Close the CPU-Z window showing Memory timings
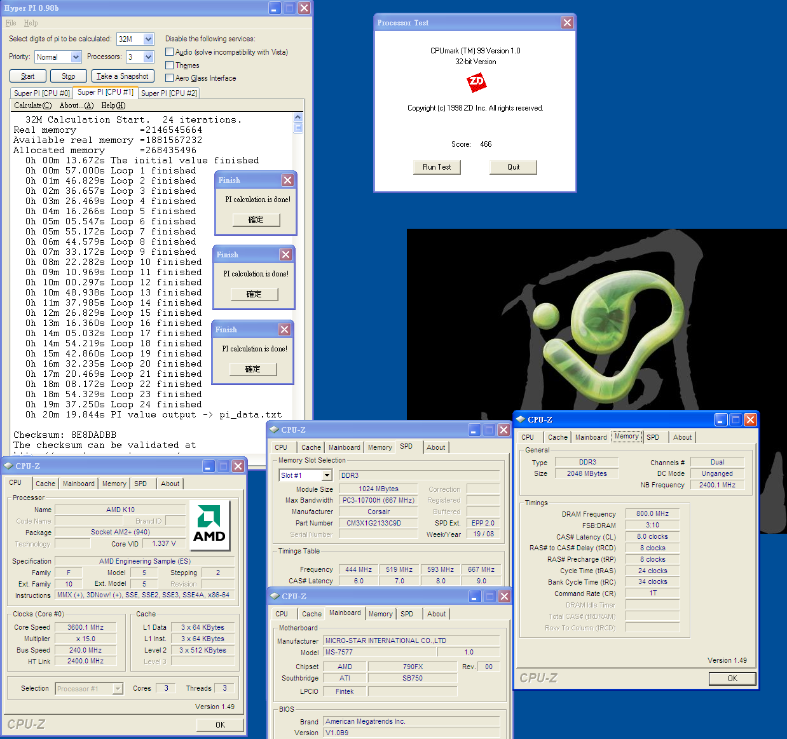The height and width of the screenshot is (739, 787). click(750, 419)
